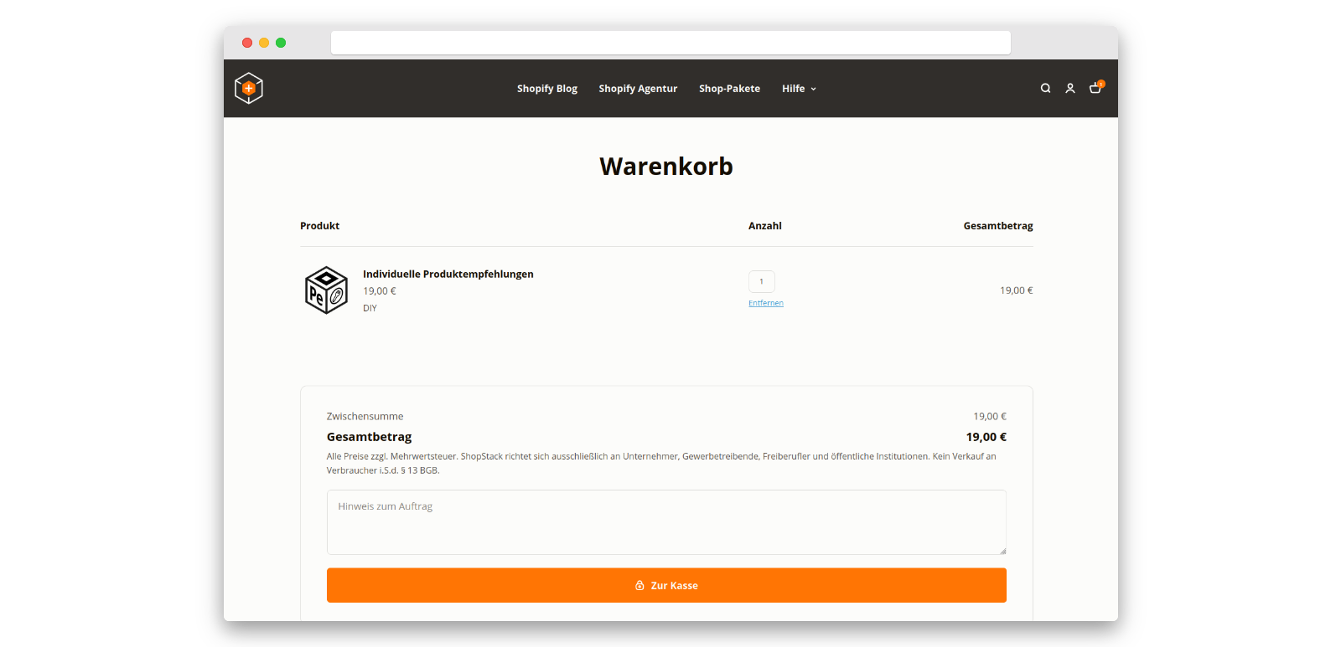Click the ShopStack cube logo
This screenshot has height=647, width=1341.
(249, 88)
